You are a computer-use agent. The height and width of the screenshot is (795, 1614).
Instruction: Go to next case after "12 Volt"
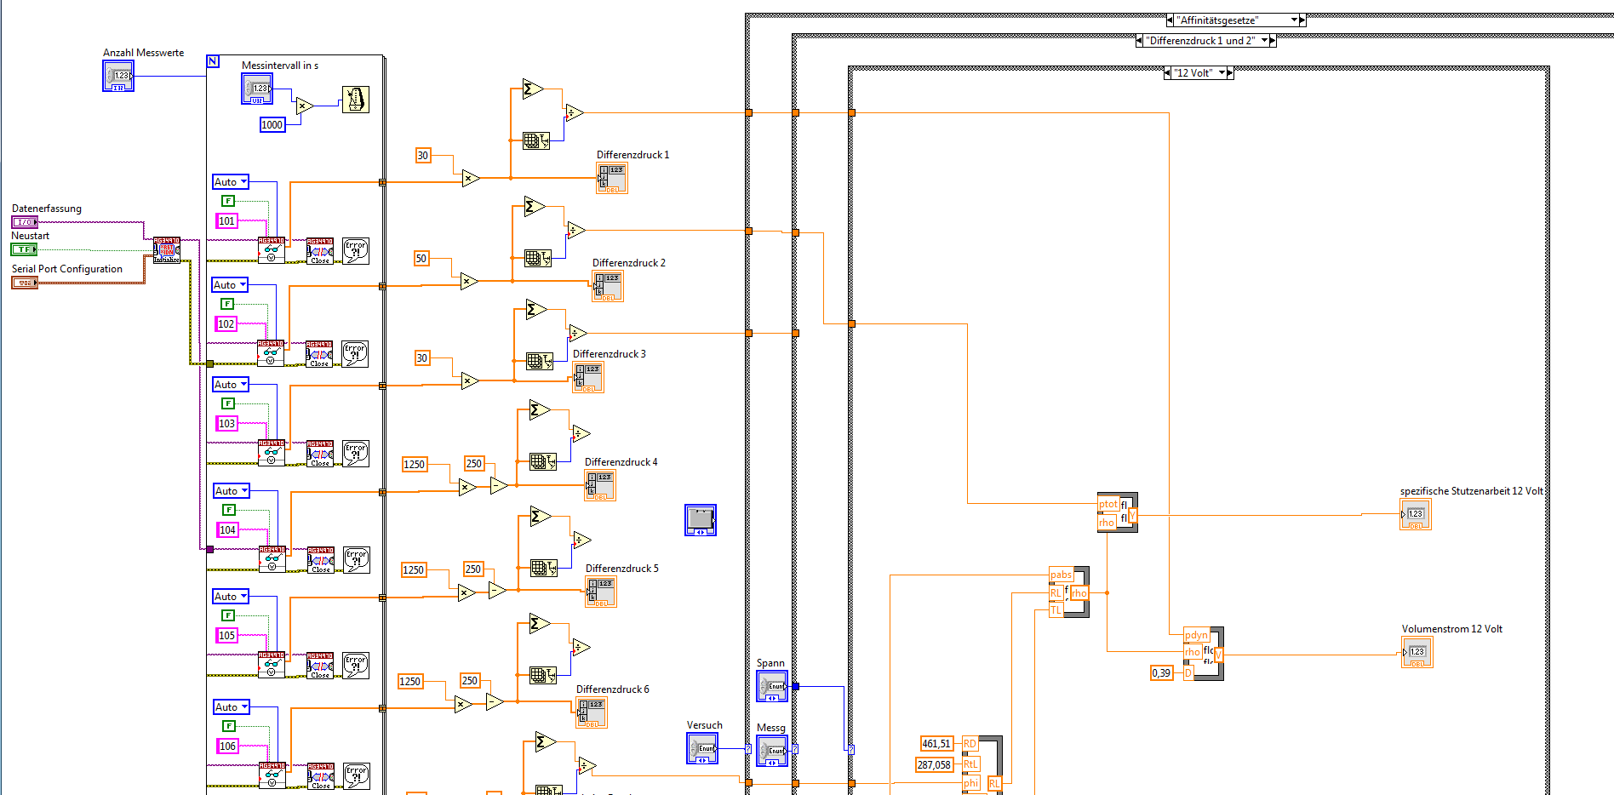pos(1230,73)
